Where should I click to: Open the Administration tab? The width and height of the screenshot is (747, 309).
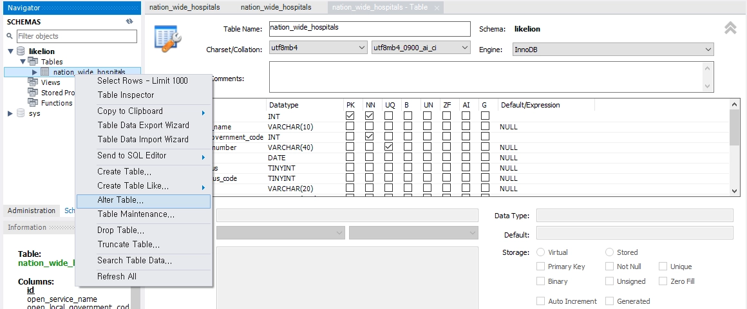click(32, 211)
